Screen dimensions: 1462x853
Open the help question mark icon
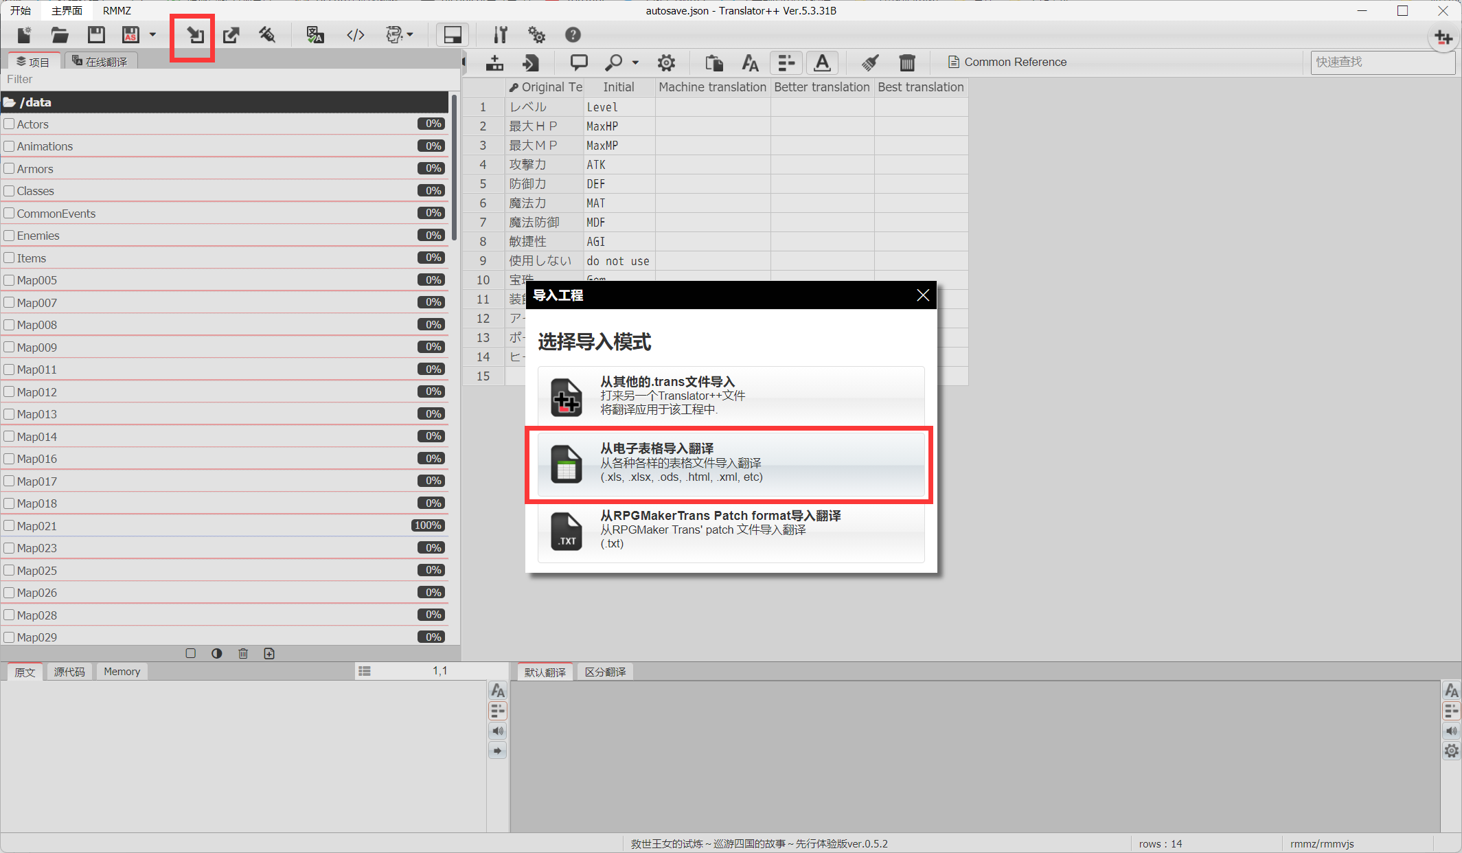click(573, 35)
